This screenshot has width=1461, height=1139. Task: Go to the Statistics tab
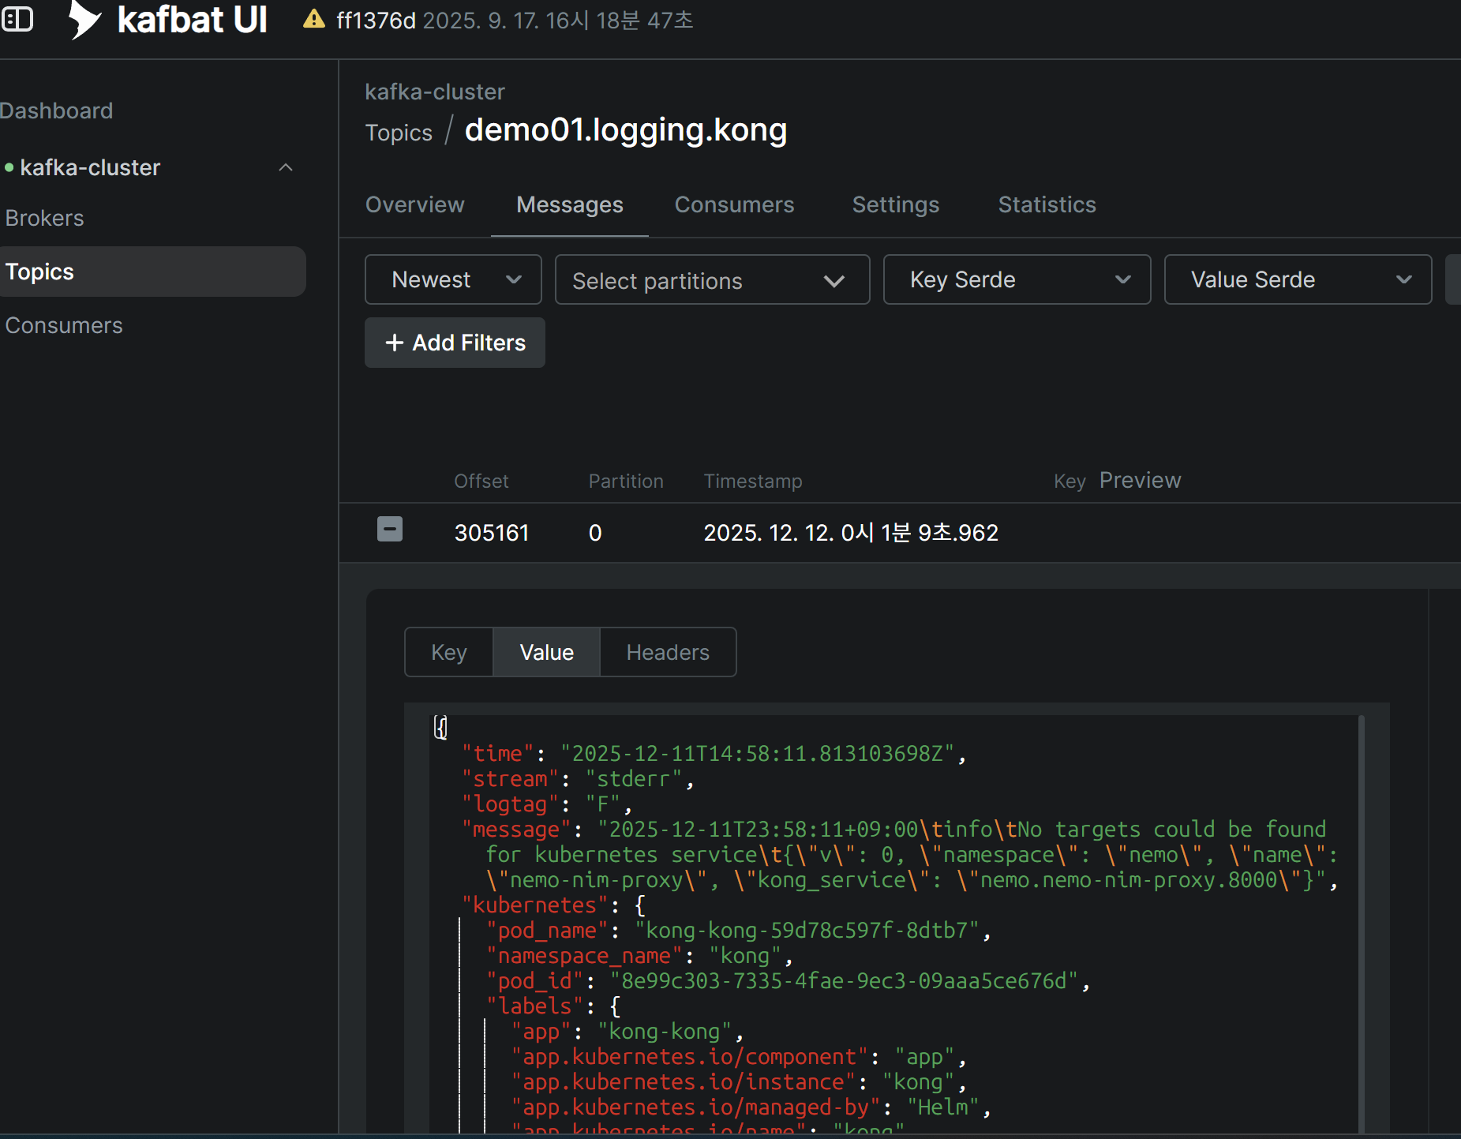(x=1047, y=204)
